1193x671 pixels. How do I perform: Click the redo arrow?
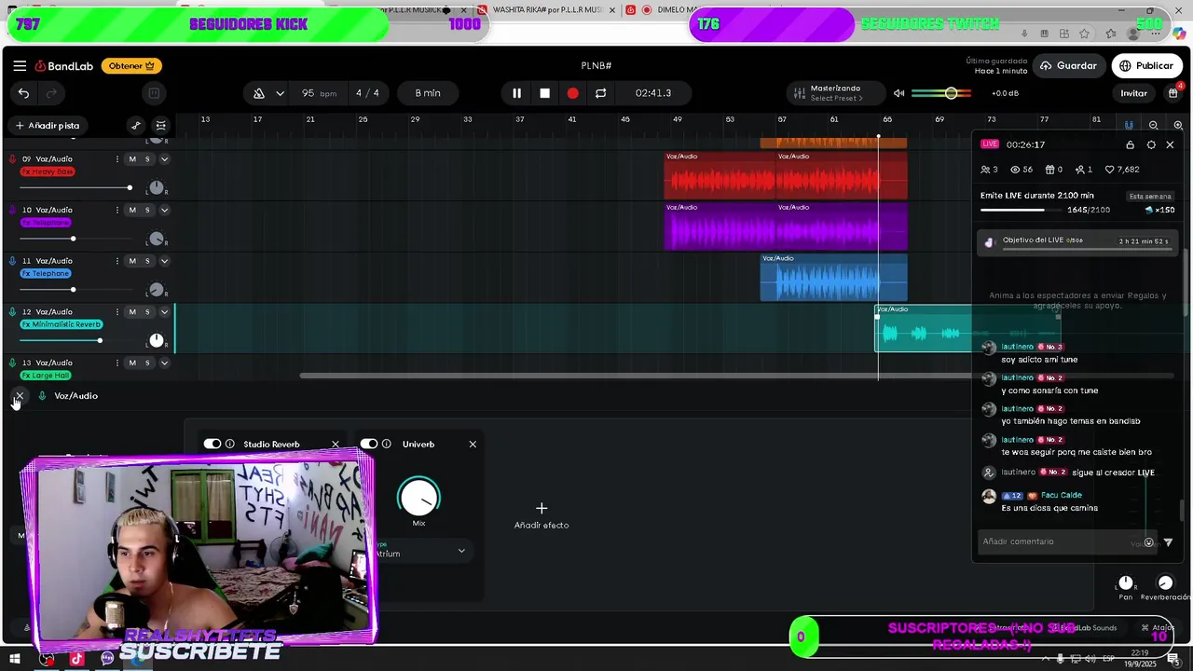52,93
